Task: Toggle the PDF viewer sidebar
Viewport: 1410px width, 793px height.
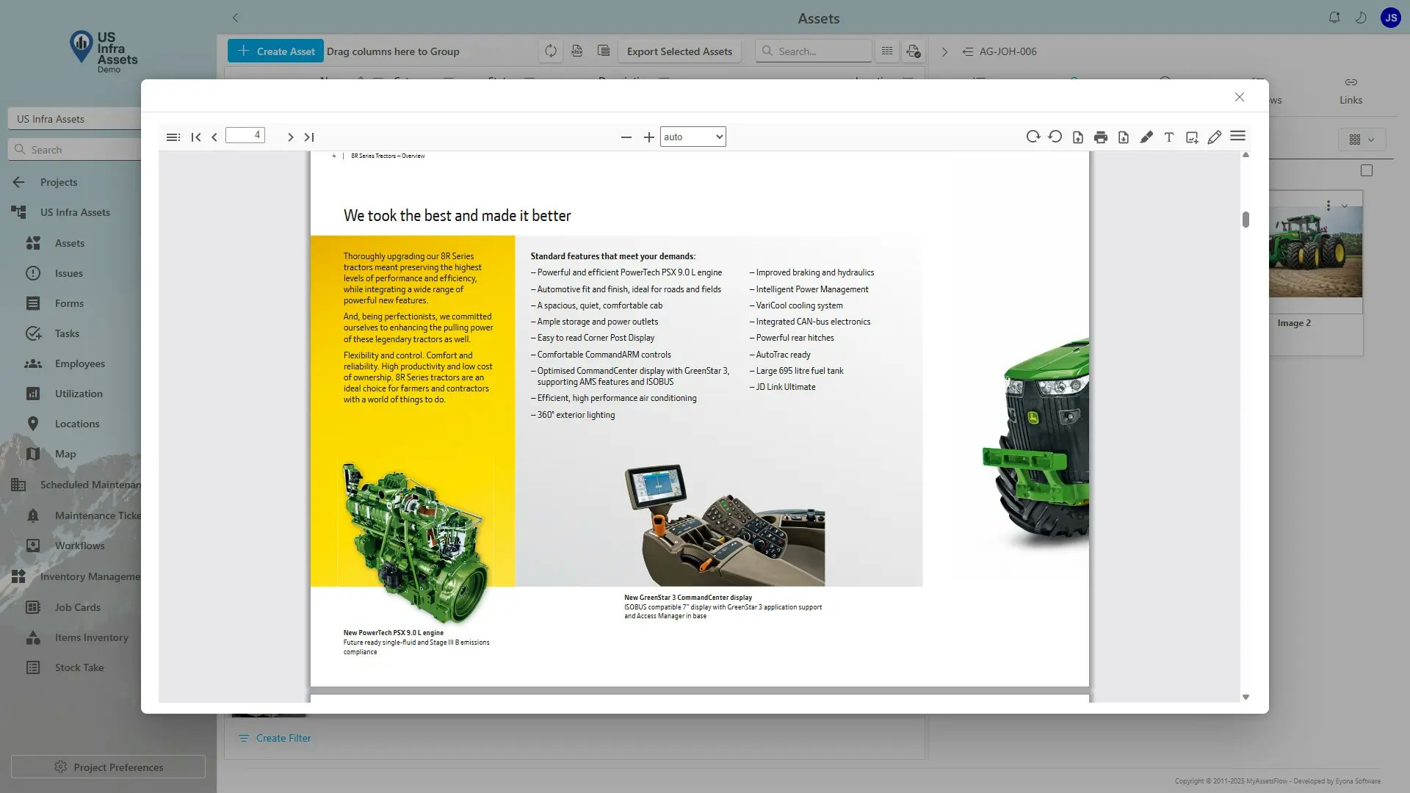Action: pos(173,137)
